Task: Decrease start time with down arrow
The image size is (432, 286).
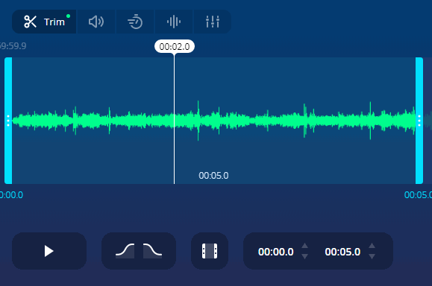Action: [304, 256]
